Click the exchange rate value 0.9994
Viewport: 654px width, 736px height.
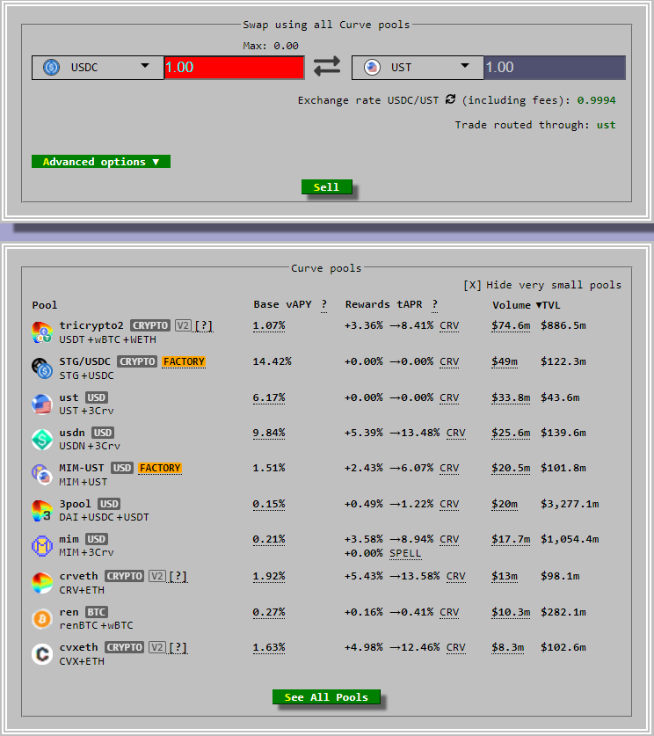point(596,100)
